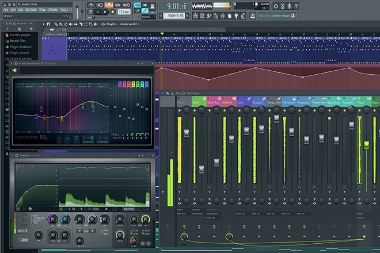380x253 pixels.
Task: Click the microphone recording icon
Action: (x=290, y=6)
